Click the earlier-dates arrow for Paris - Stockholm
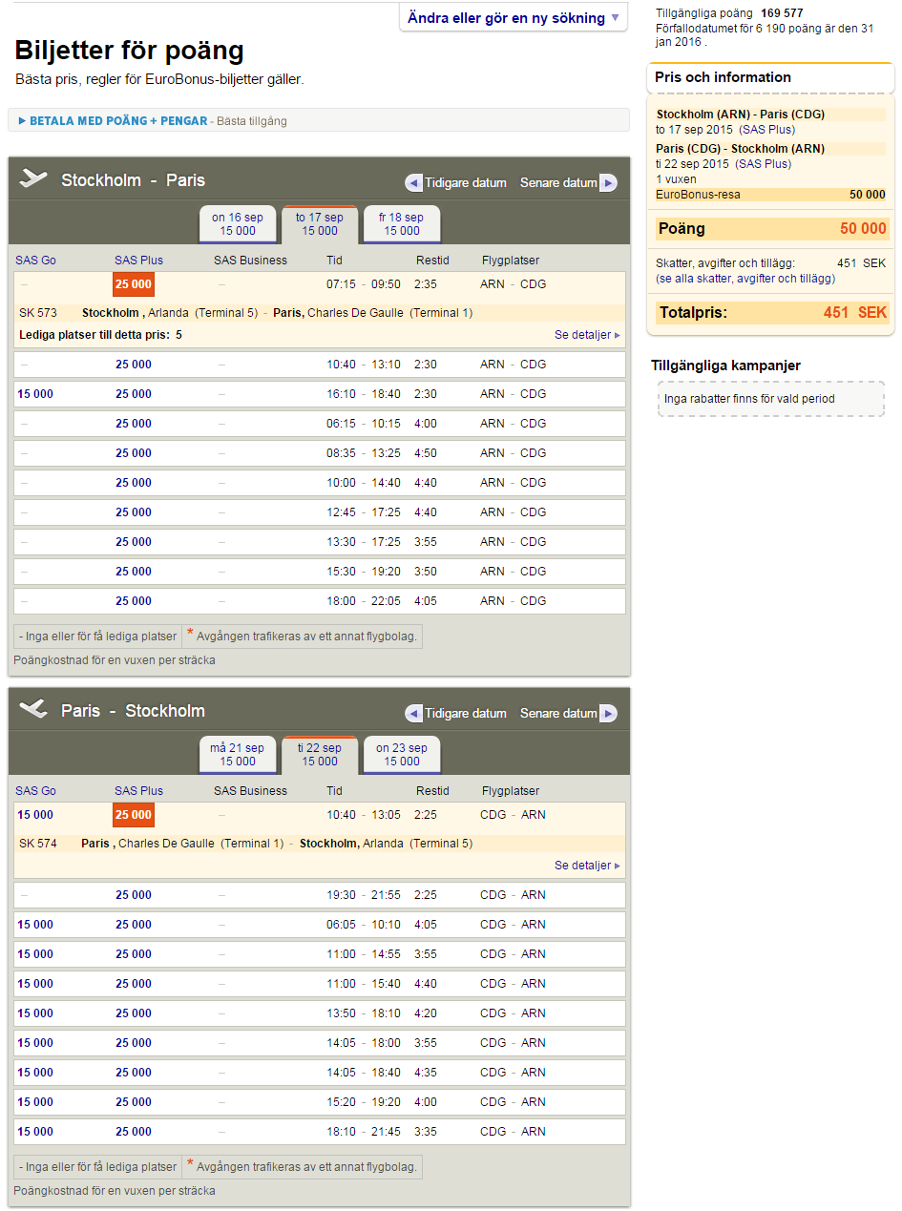 coord(414,714)
